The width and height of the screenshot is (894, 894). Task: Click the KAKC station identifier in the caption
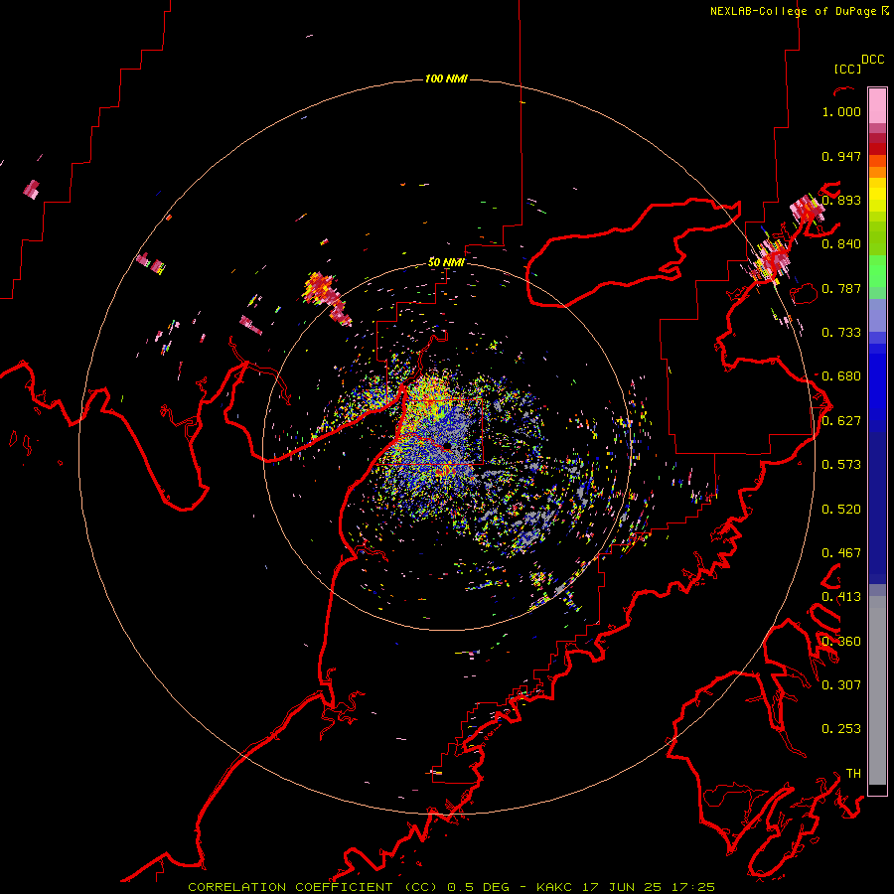pyautogui.click(x=553, y=887)
